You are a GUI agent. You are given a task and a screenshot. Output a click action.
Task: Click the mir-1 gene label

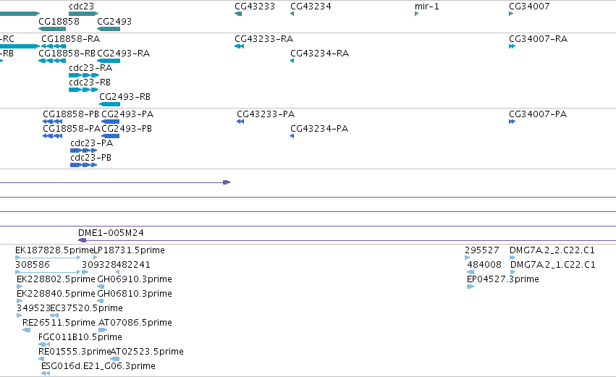427,7
